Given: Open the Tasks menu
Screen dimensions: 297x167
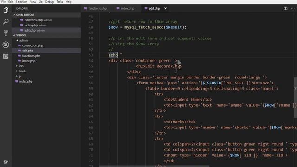Looking at the screenshot, I should point(60,2).
